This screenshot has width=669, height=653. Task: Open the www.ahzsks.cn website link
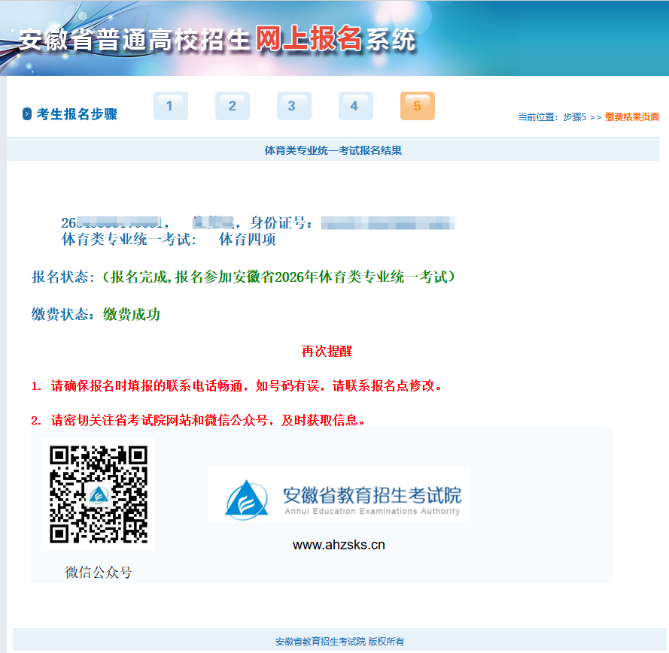[339, 545]
